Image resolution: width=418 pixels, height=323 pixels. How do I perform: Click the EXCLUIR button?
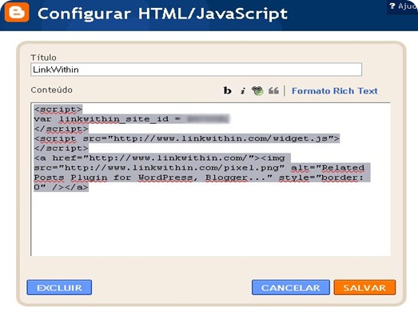pyautogui.click(x=59, y=288)
